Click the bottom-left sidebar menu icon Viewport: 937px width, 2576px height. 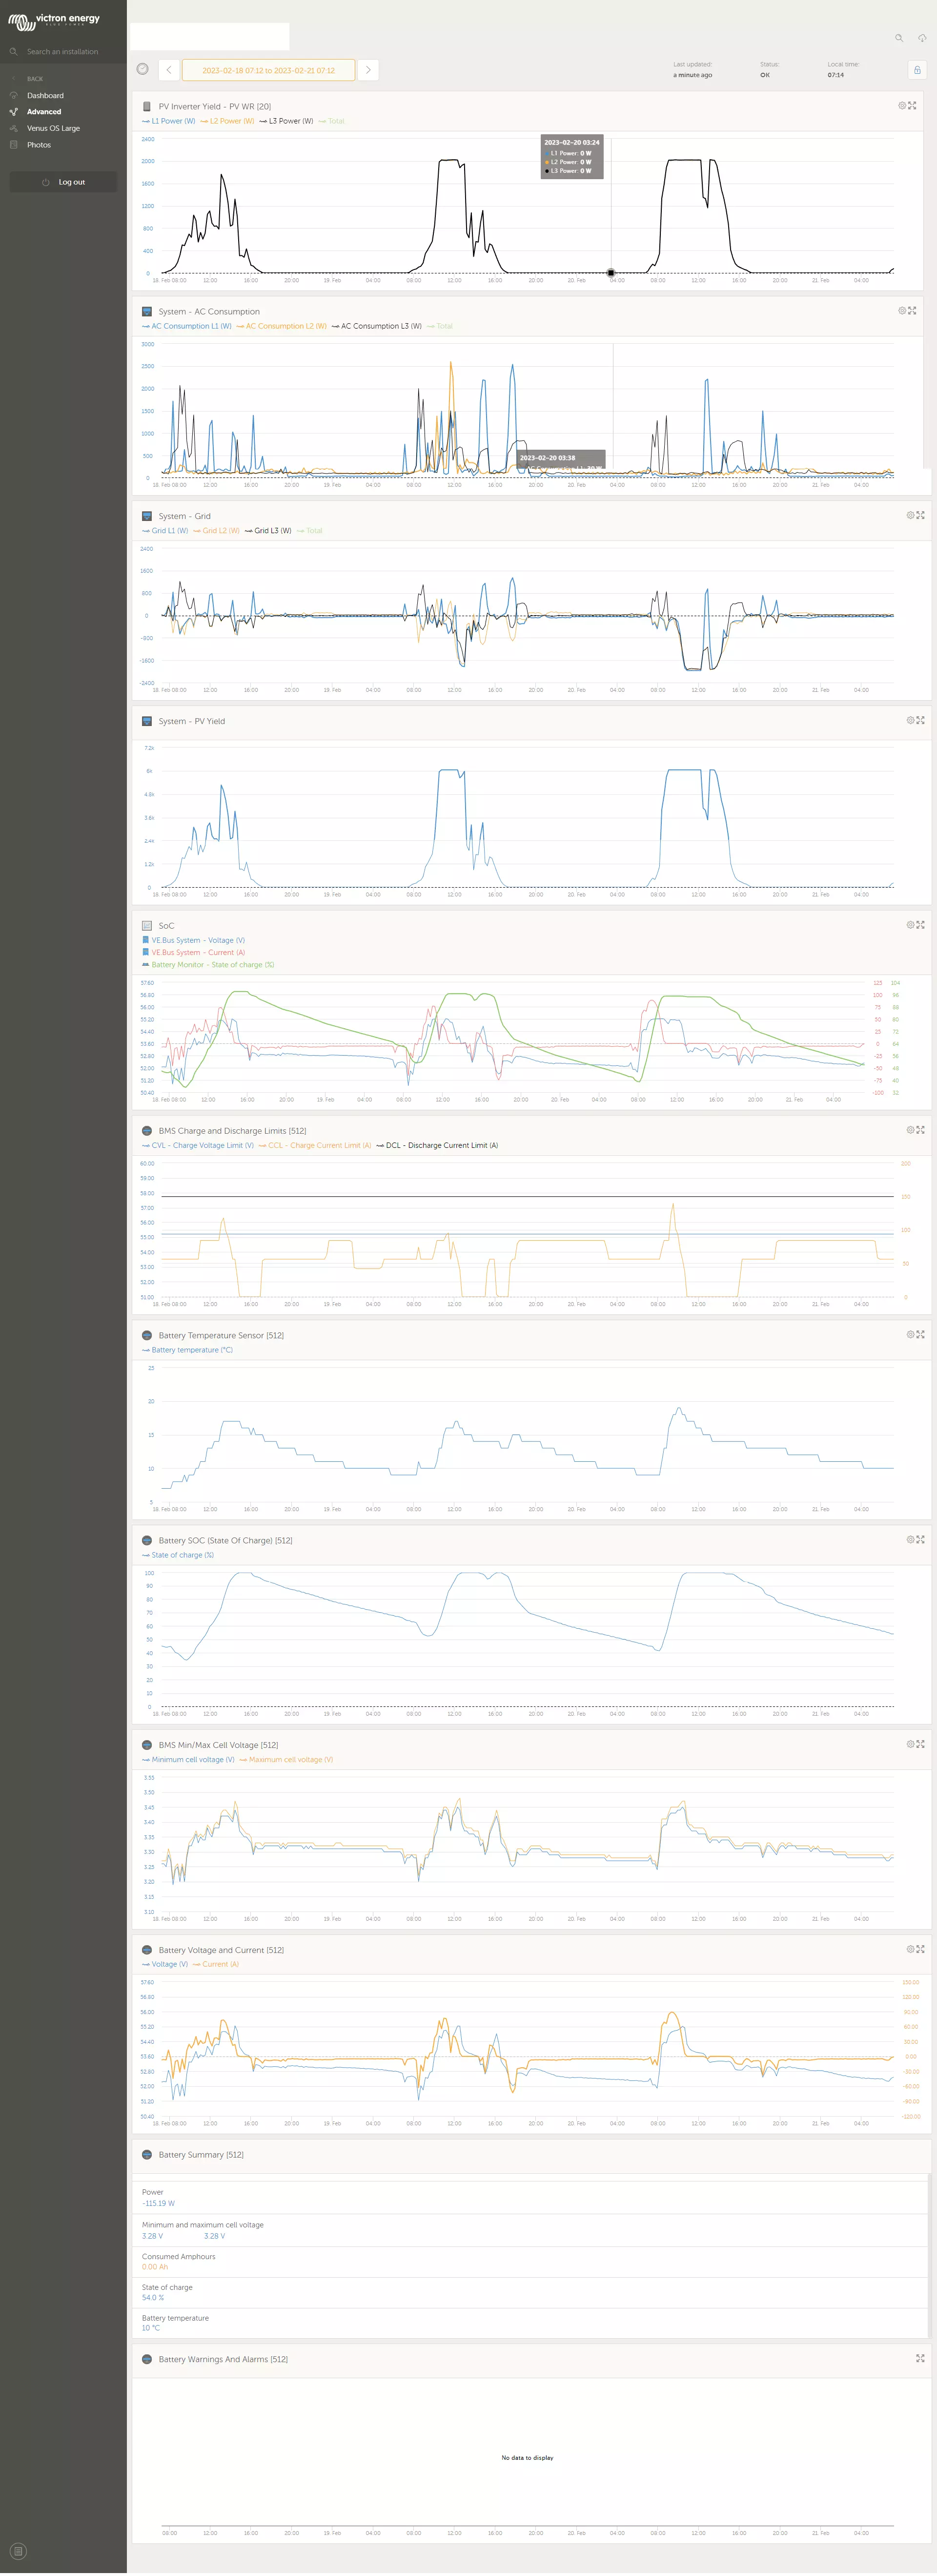pos(18,2551)
